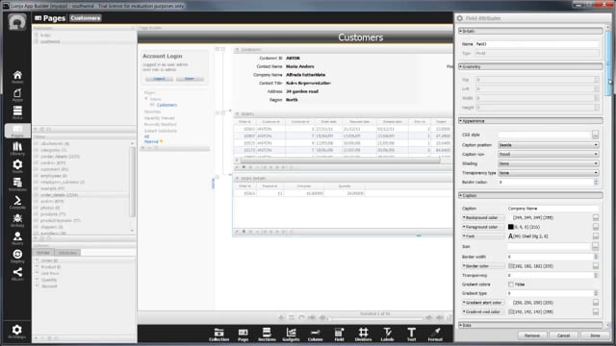The width and height of the screenshot is (616, 346).
Task: Open the Debug bug icon
Action: [17, 220]
